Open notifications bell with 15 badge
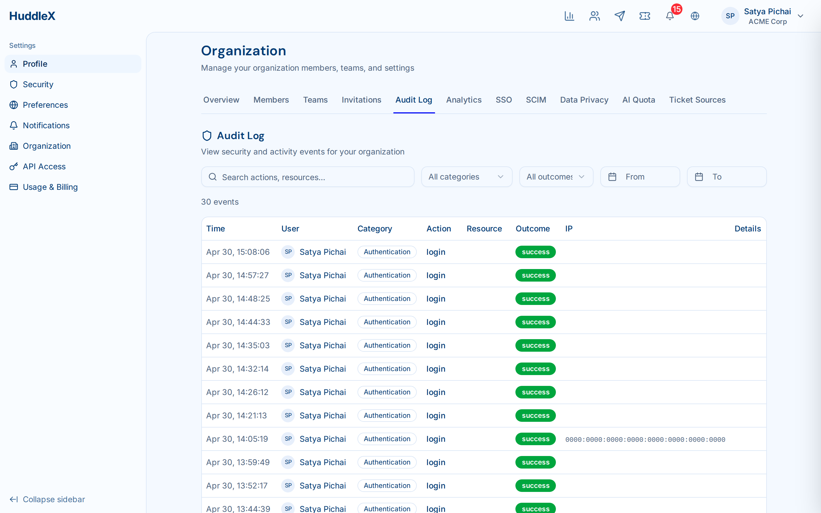 click(670, 16)
